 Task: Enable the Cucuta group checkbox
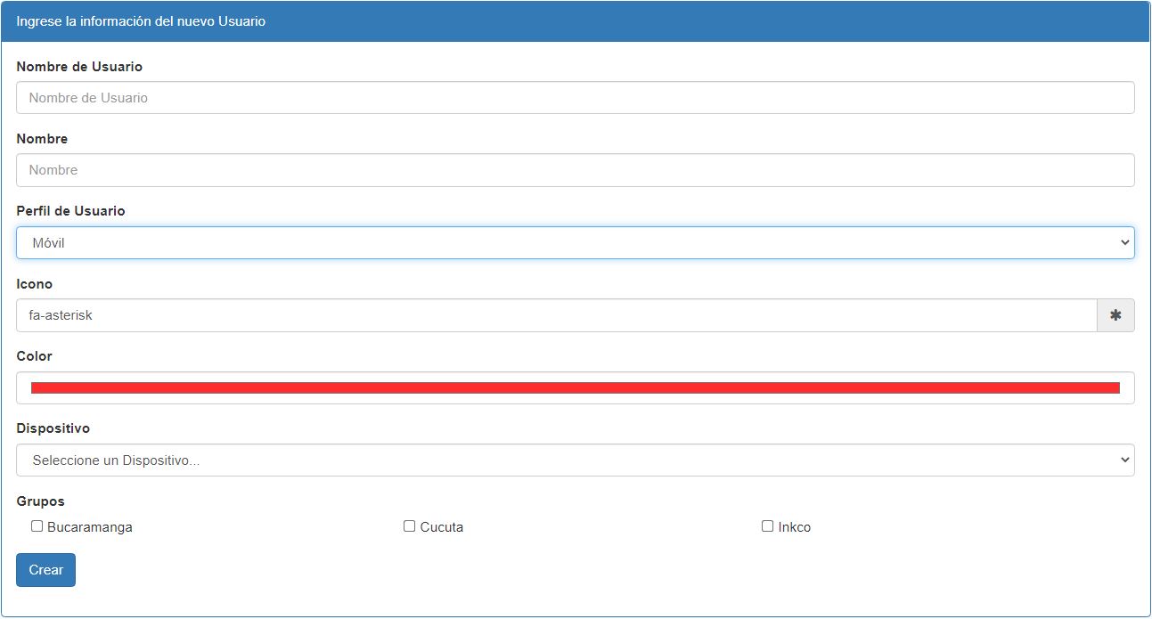410,526
